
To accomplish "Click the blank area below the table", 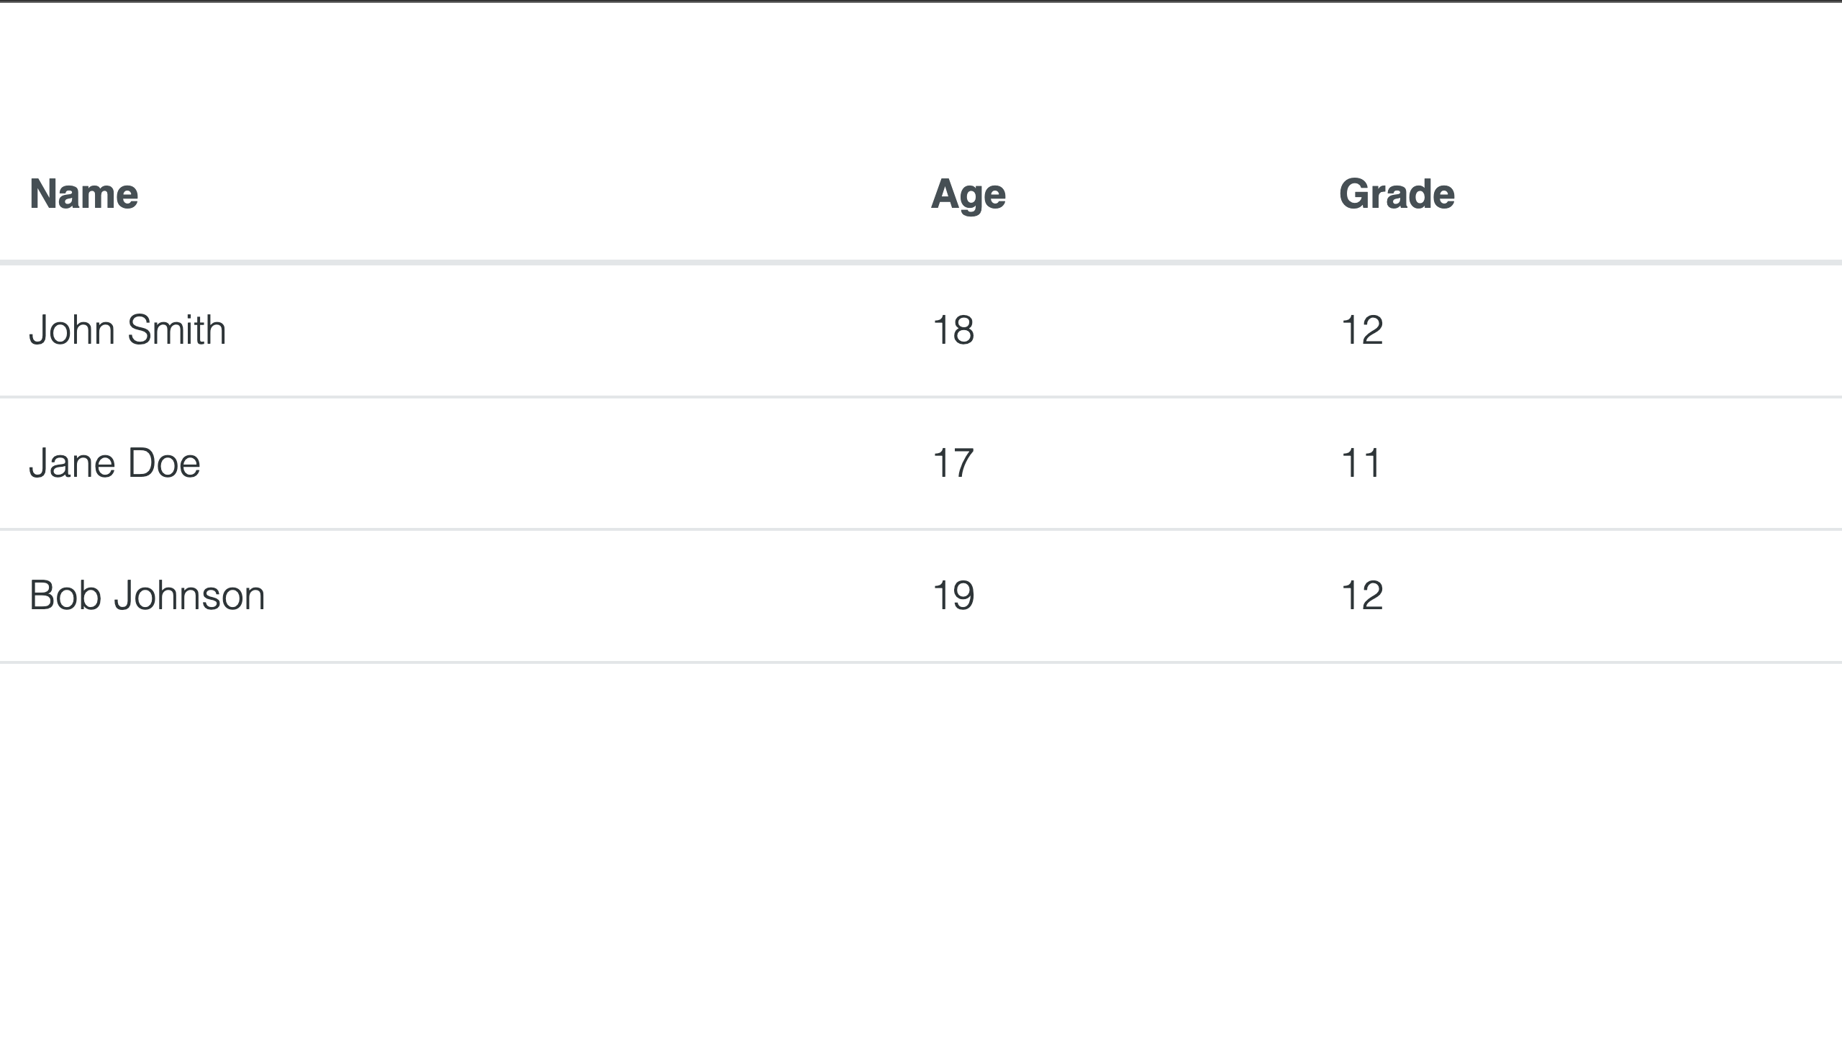I will [921, 849].
